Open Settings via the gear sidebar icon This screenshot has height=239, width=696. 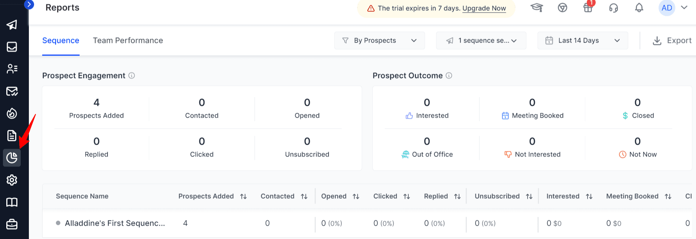12,180
